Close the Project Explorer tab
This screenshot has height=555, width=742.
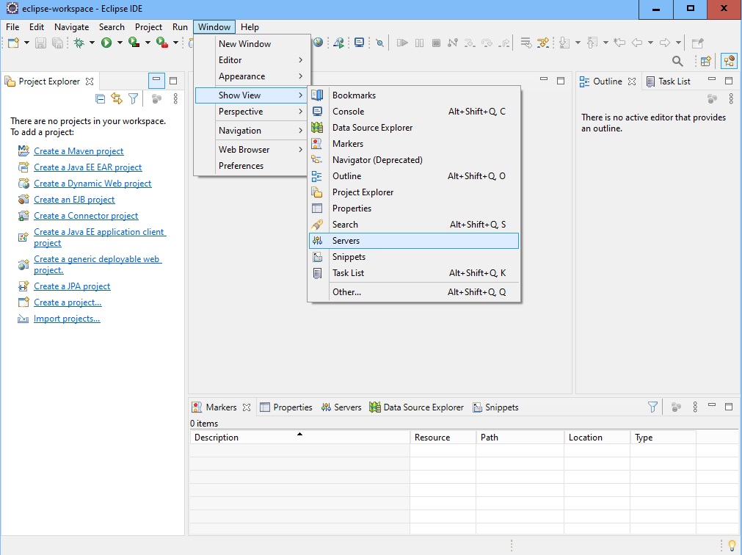[90, 81]
